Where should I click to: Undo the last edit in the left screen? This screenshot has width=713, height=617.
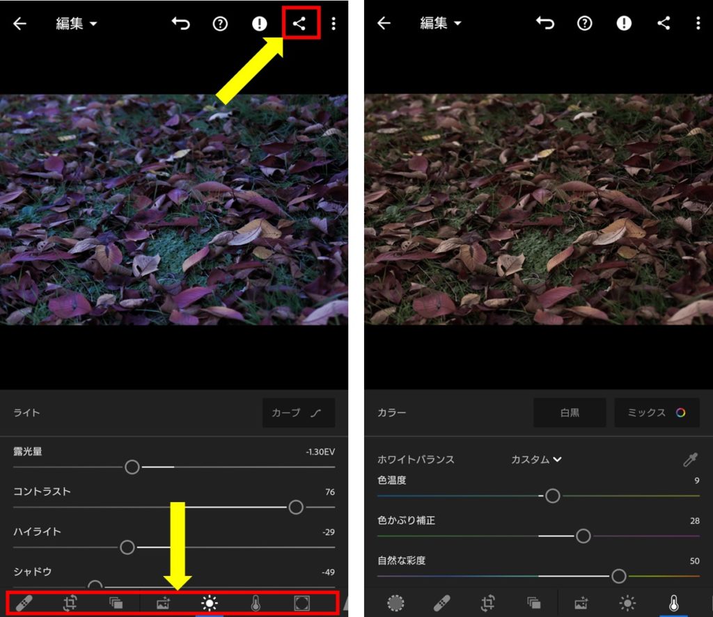(x=181, y=23)
